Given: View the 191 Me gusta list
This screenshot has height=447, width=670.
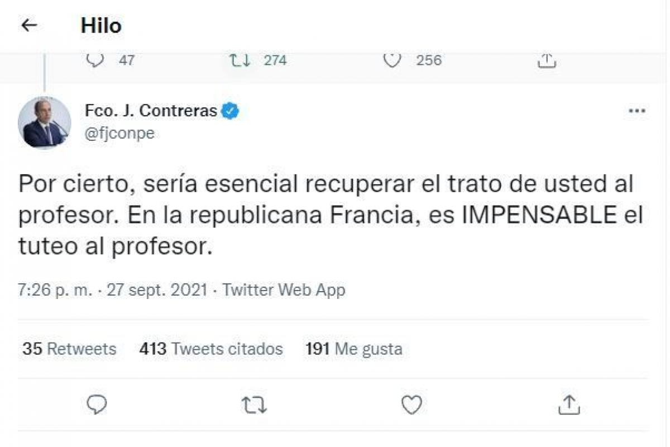Looking at the screenshot, I should (x=354, y=349).
